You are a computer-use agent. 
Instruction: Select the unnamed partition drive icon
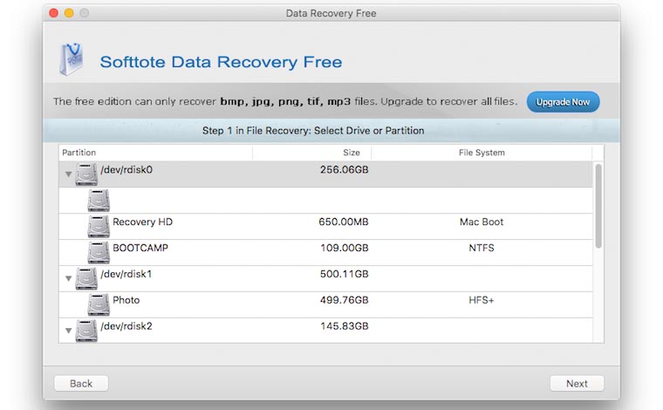99,201
